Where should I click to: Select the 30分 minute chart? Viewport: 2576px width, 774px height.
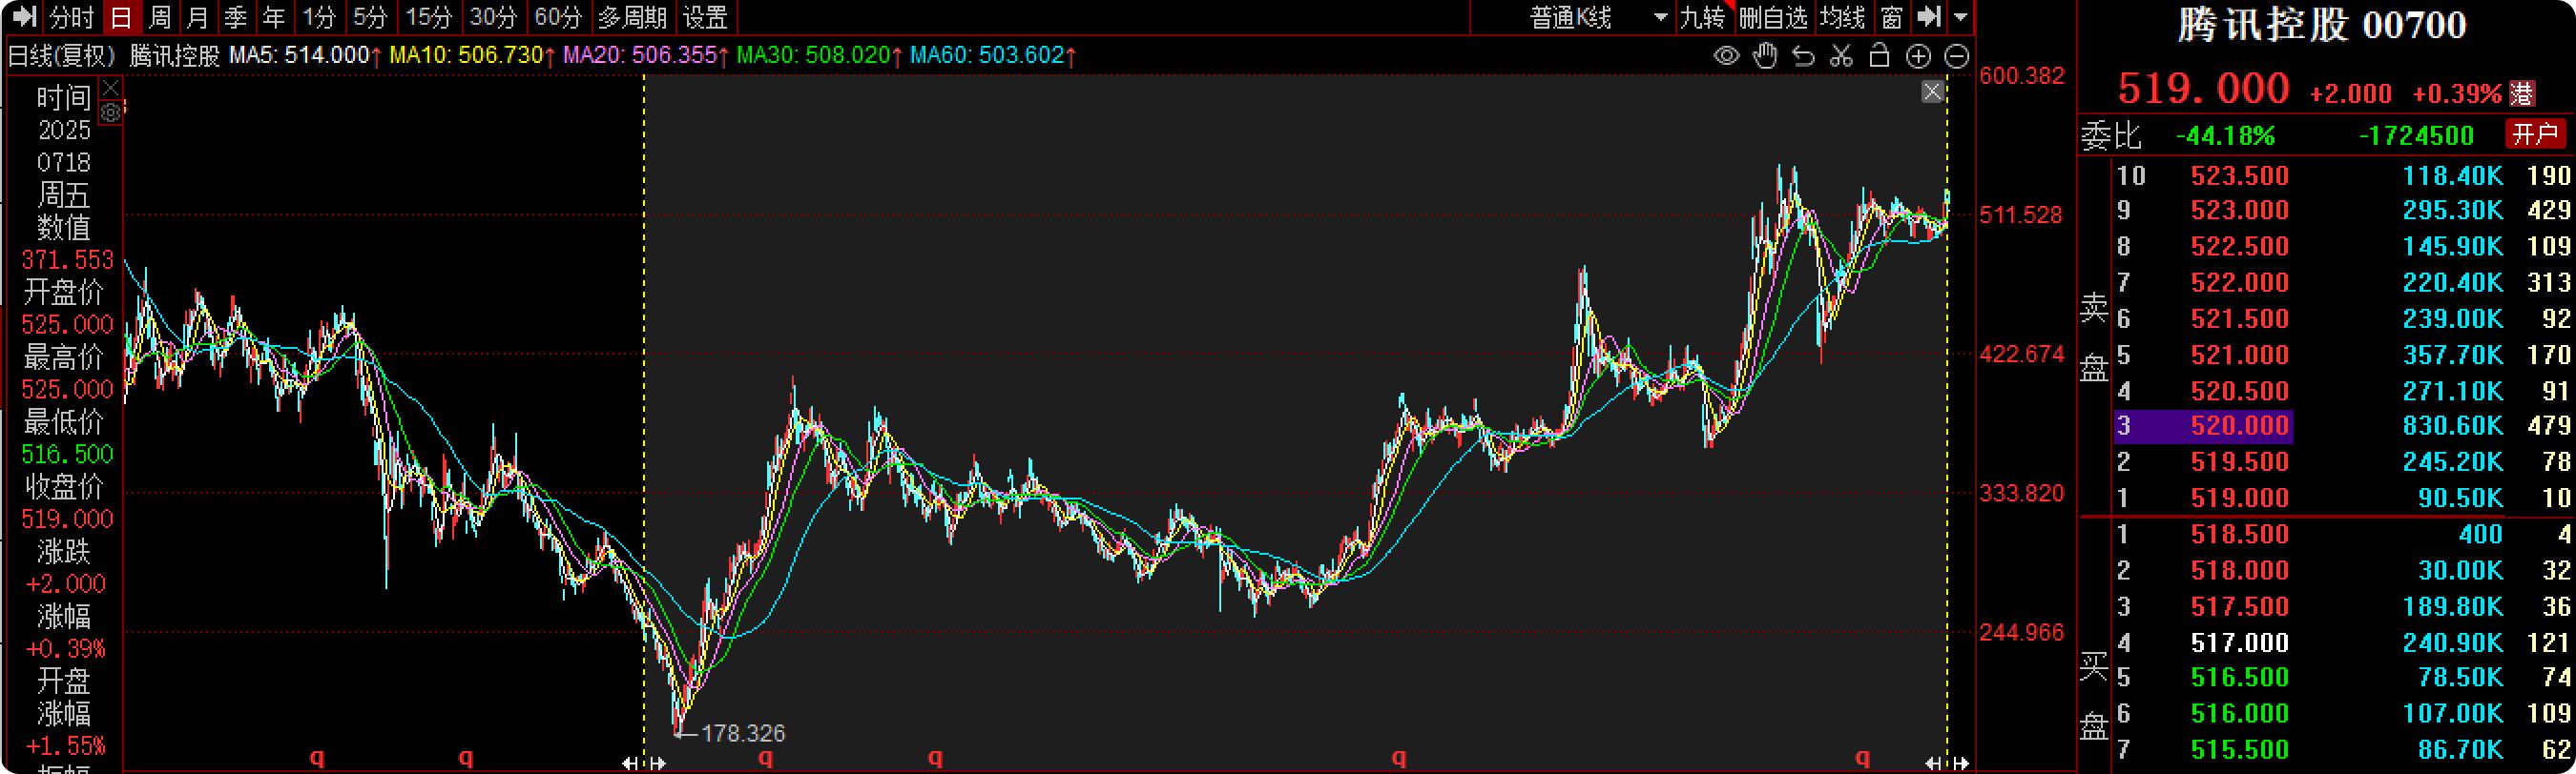(x=493, y=17)
